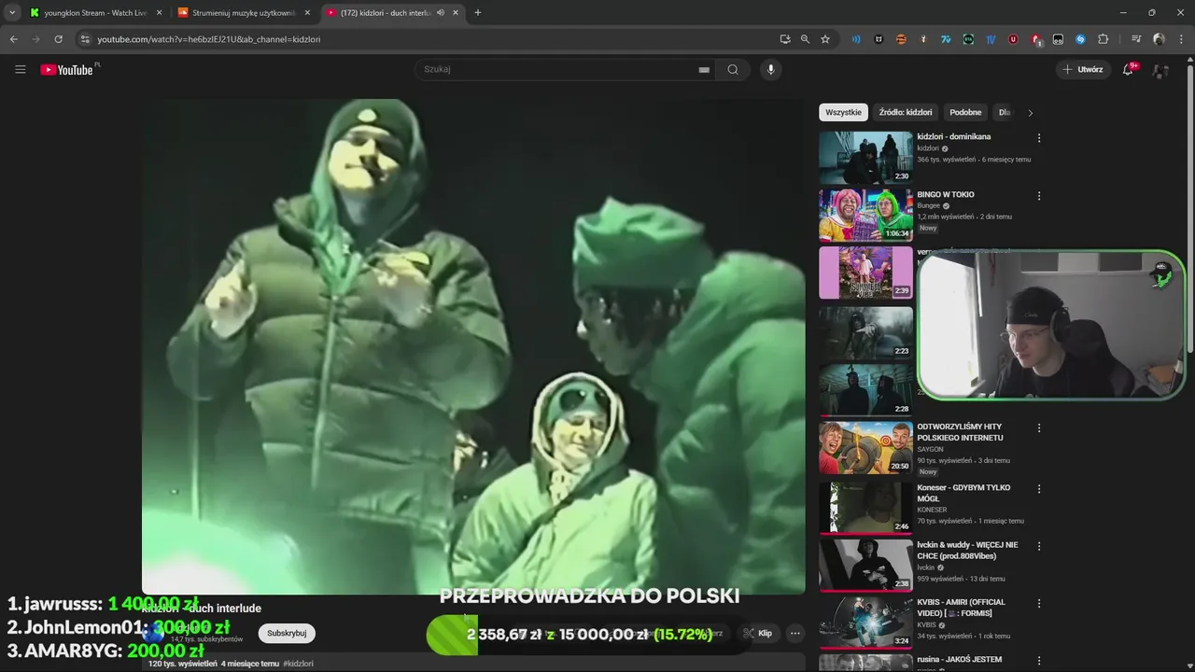Mute the tab via speaker icon on YouTube tab

[x=441, y=13]
